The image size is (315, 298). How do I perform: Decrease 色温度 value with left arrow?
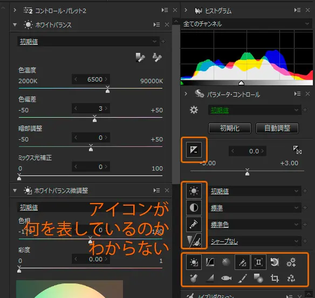[76, 79]
